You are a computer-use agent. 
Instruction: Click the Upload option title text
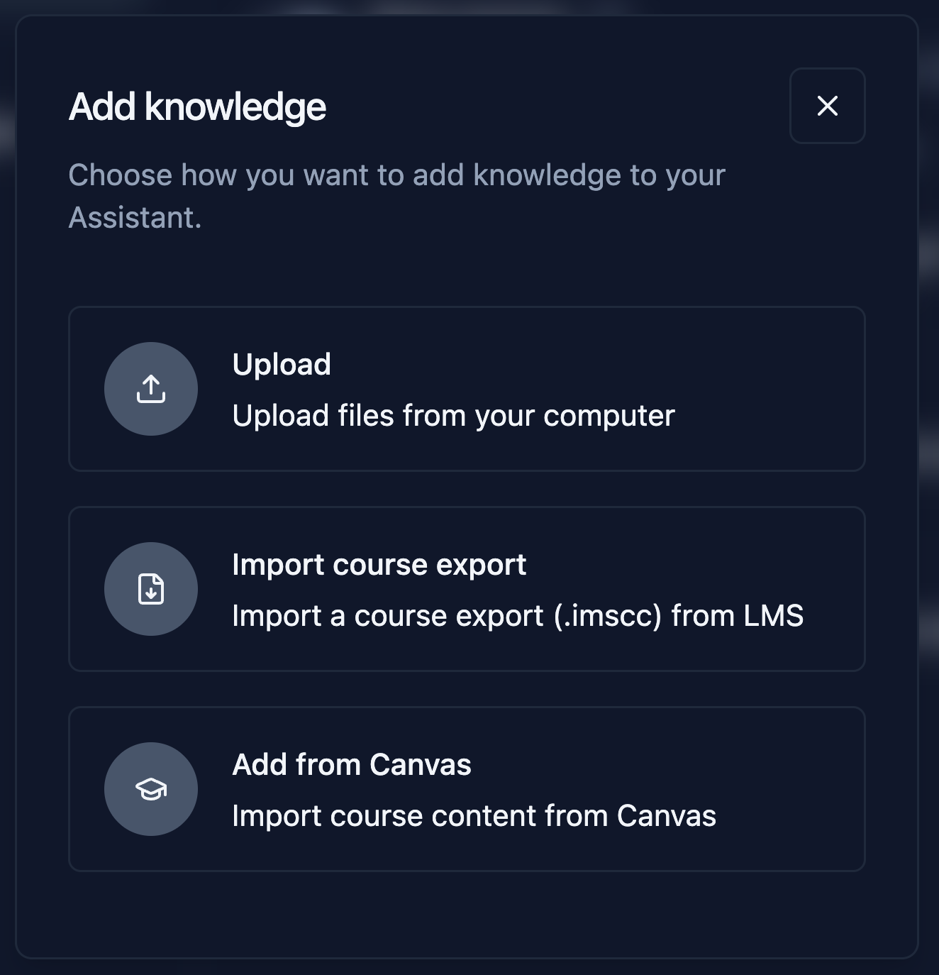282,364
